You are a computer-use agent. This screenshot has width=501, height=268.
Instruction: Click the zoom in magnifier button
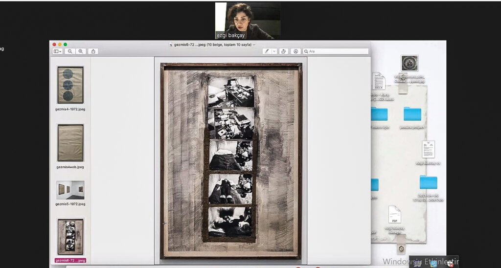[81, 51]
